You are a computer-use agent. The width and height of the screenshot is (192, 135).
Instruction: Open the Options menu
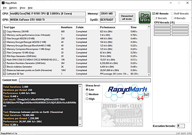pyautogui.click(x=13, y=7)
